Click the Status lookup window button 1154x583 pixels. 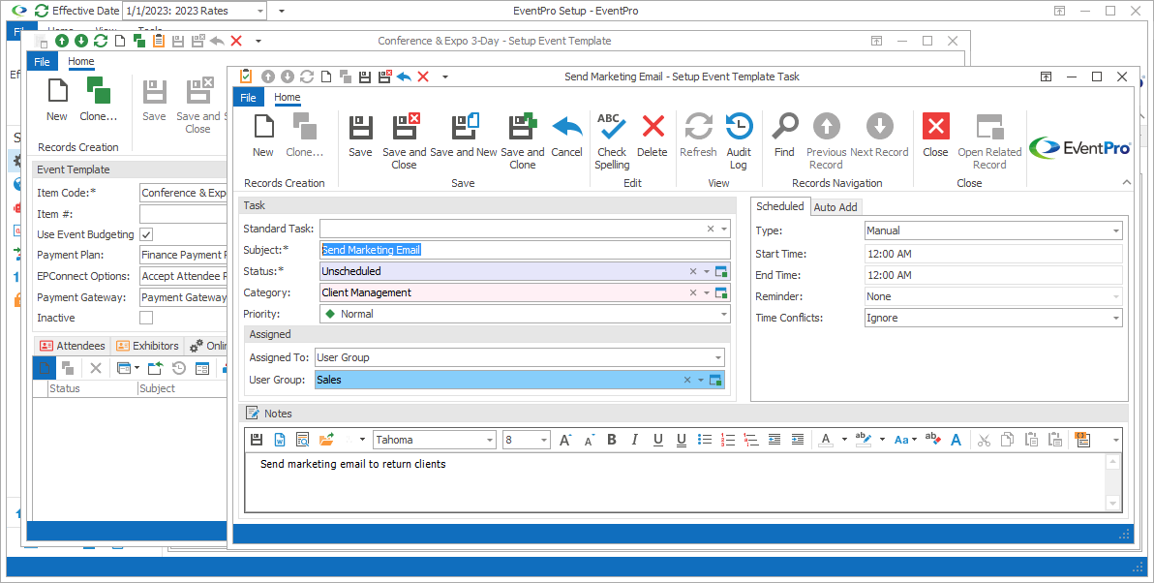(x=721, y=271)
